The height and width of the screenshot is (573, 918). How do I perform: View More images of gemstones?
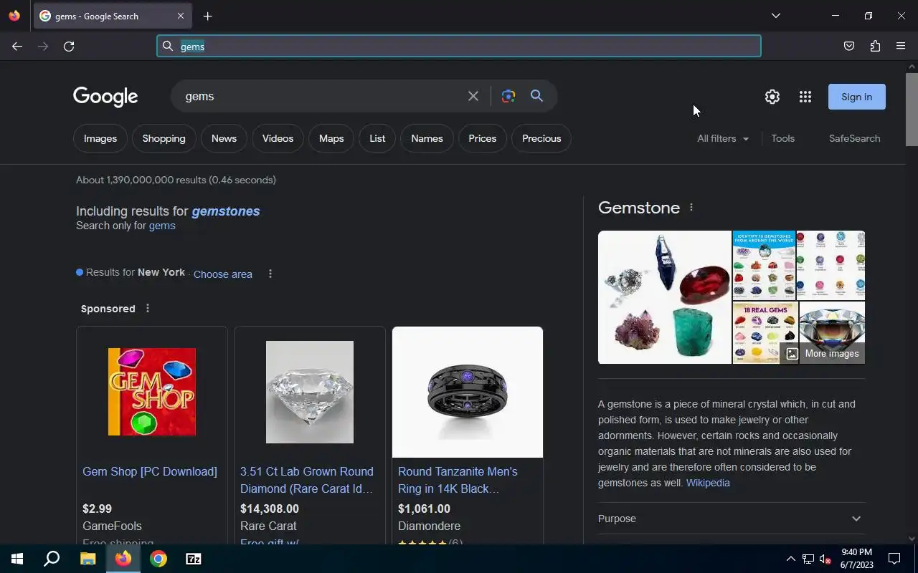(x=823, y=353)
